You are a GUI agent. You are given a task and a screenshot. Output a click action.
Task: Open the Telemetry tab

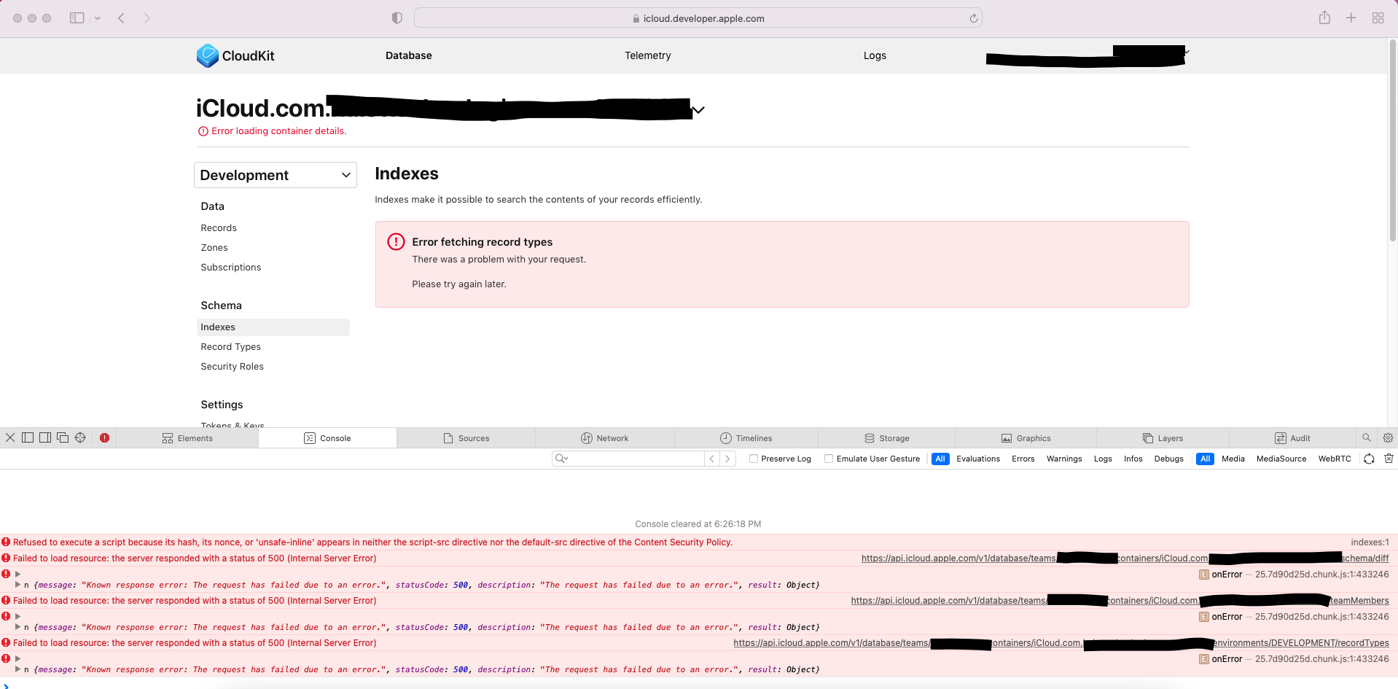point(648,55)
